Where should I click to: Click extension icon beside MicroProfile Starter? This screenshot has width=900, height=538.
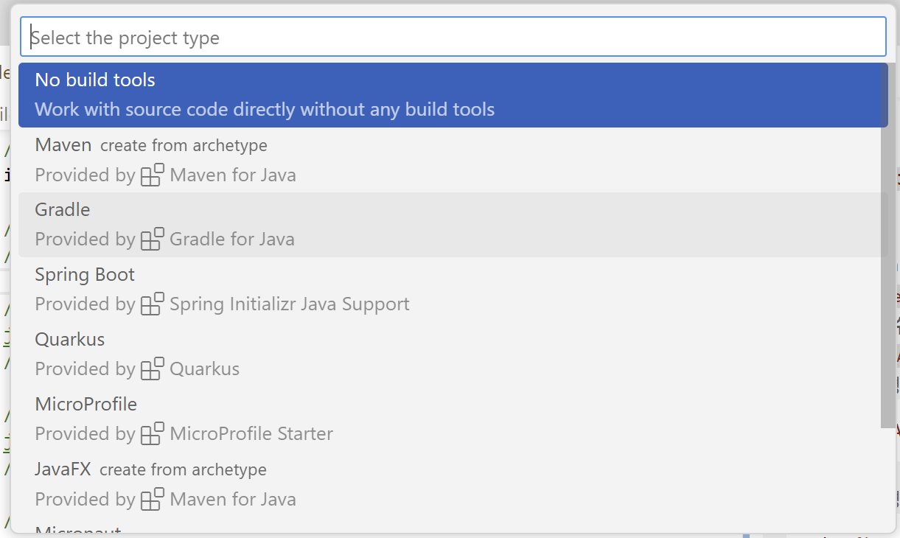coord(152,433)
